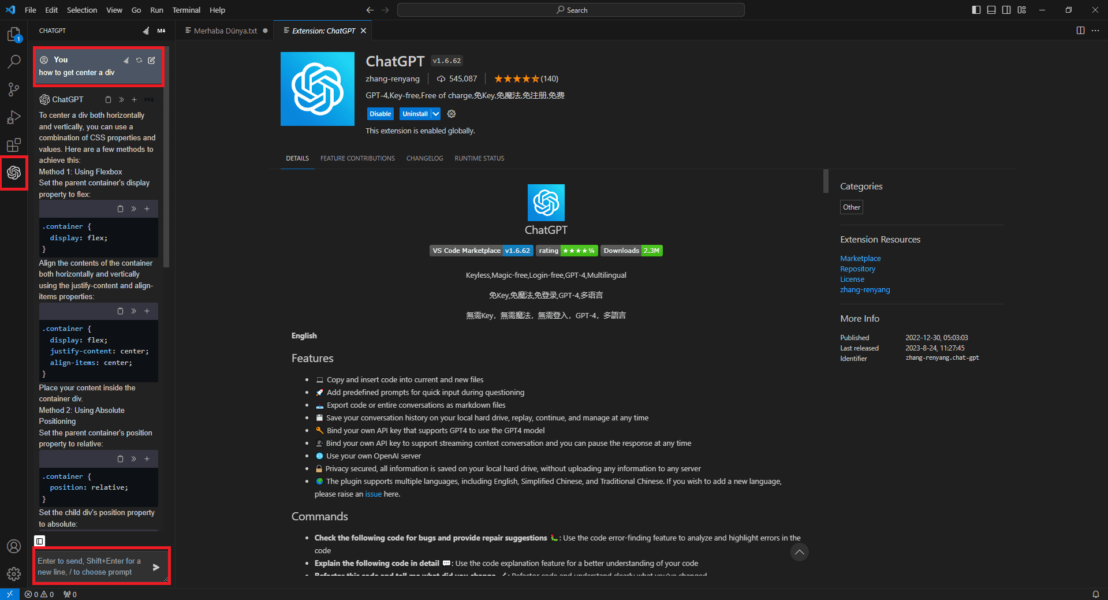Open the Source Control view
The height and width of the screenshot is (600, 1108).
[14, 89]
